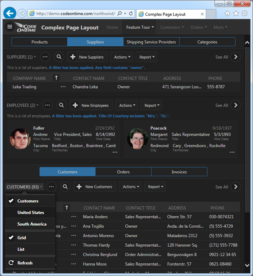253x276 pixels.
Task: Open Suppliers Actions dropdown
Action: (x=122, y=57)
